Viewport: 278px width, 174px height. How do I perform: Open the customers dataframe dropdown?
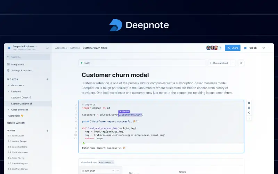pos(106,162)
